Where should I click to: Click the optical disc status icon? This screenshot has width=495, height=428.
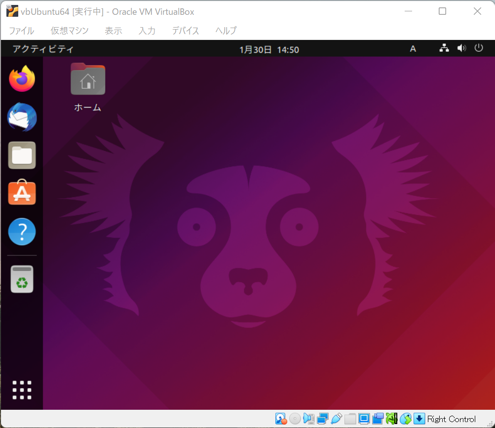(295, 419)
